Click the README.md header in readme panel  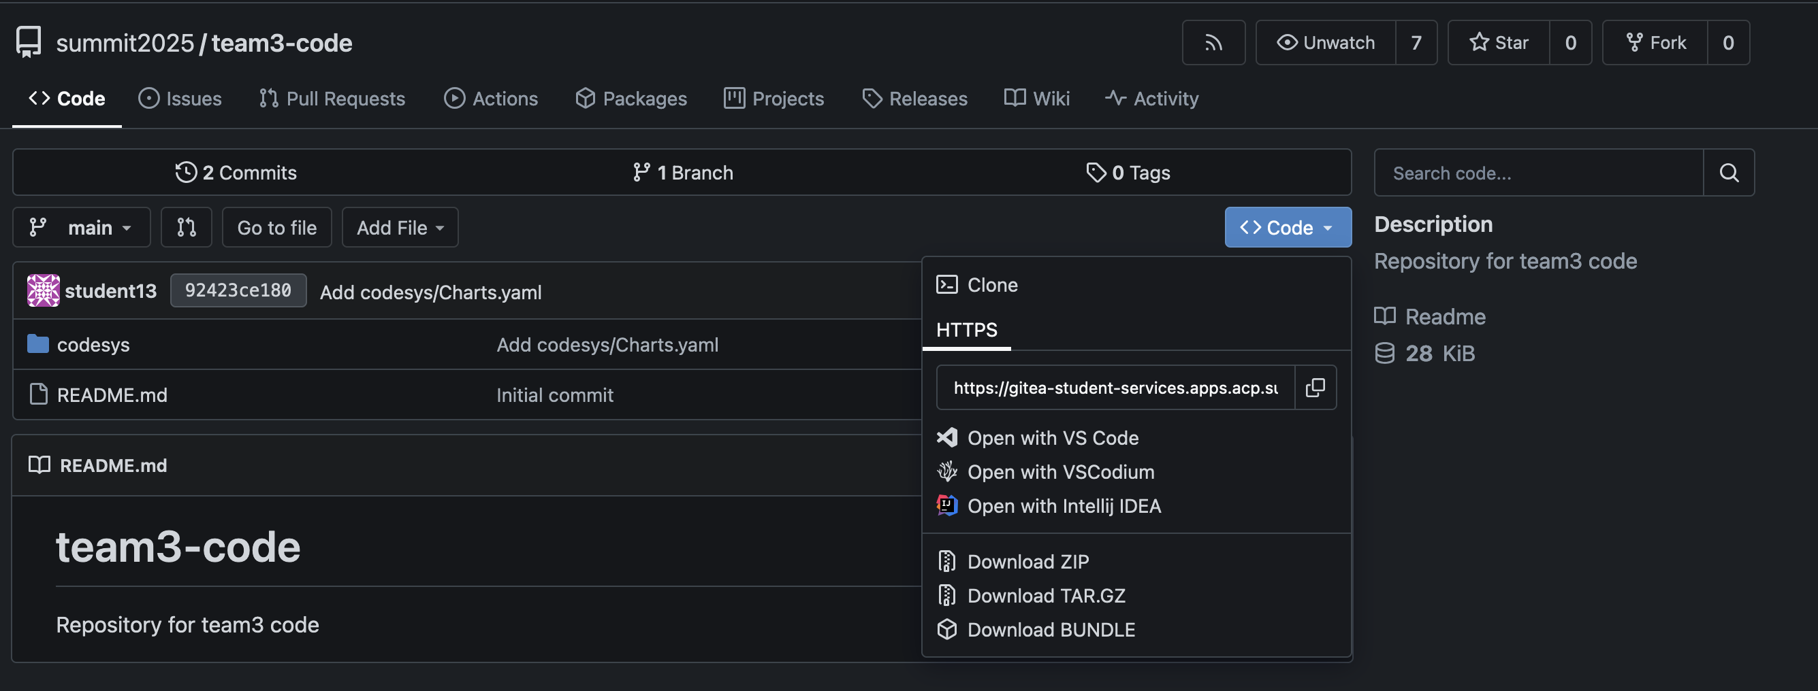(114, 465)
